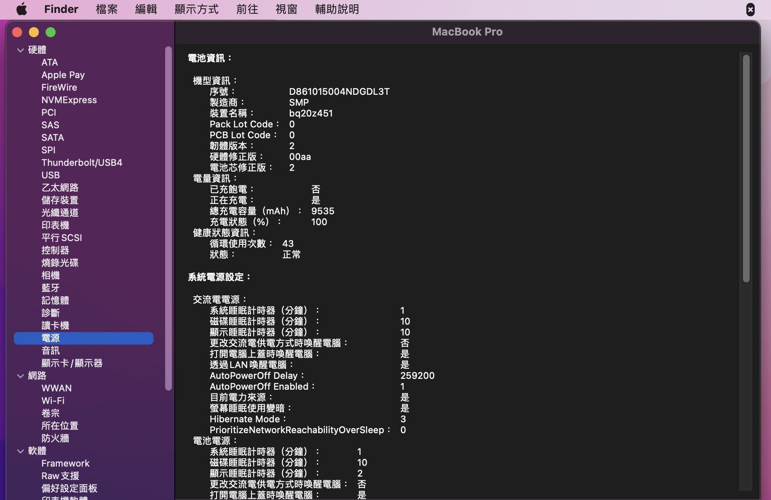
Task: Select 燒錄光碟 in the sidebar
Action: (x=60, y=263)
